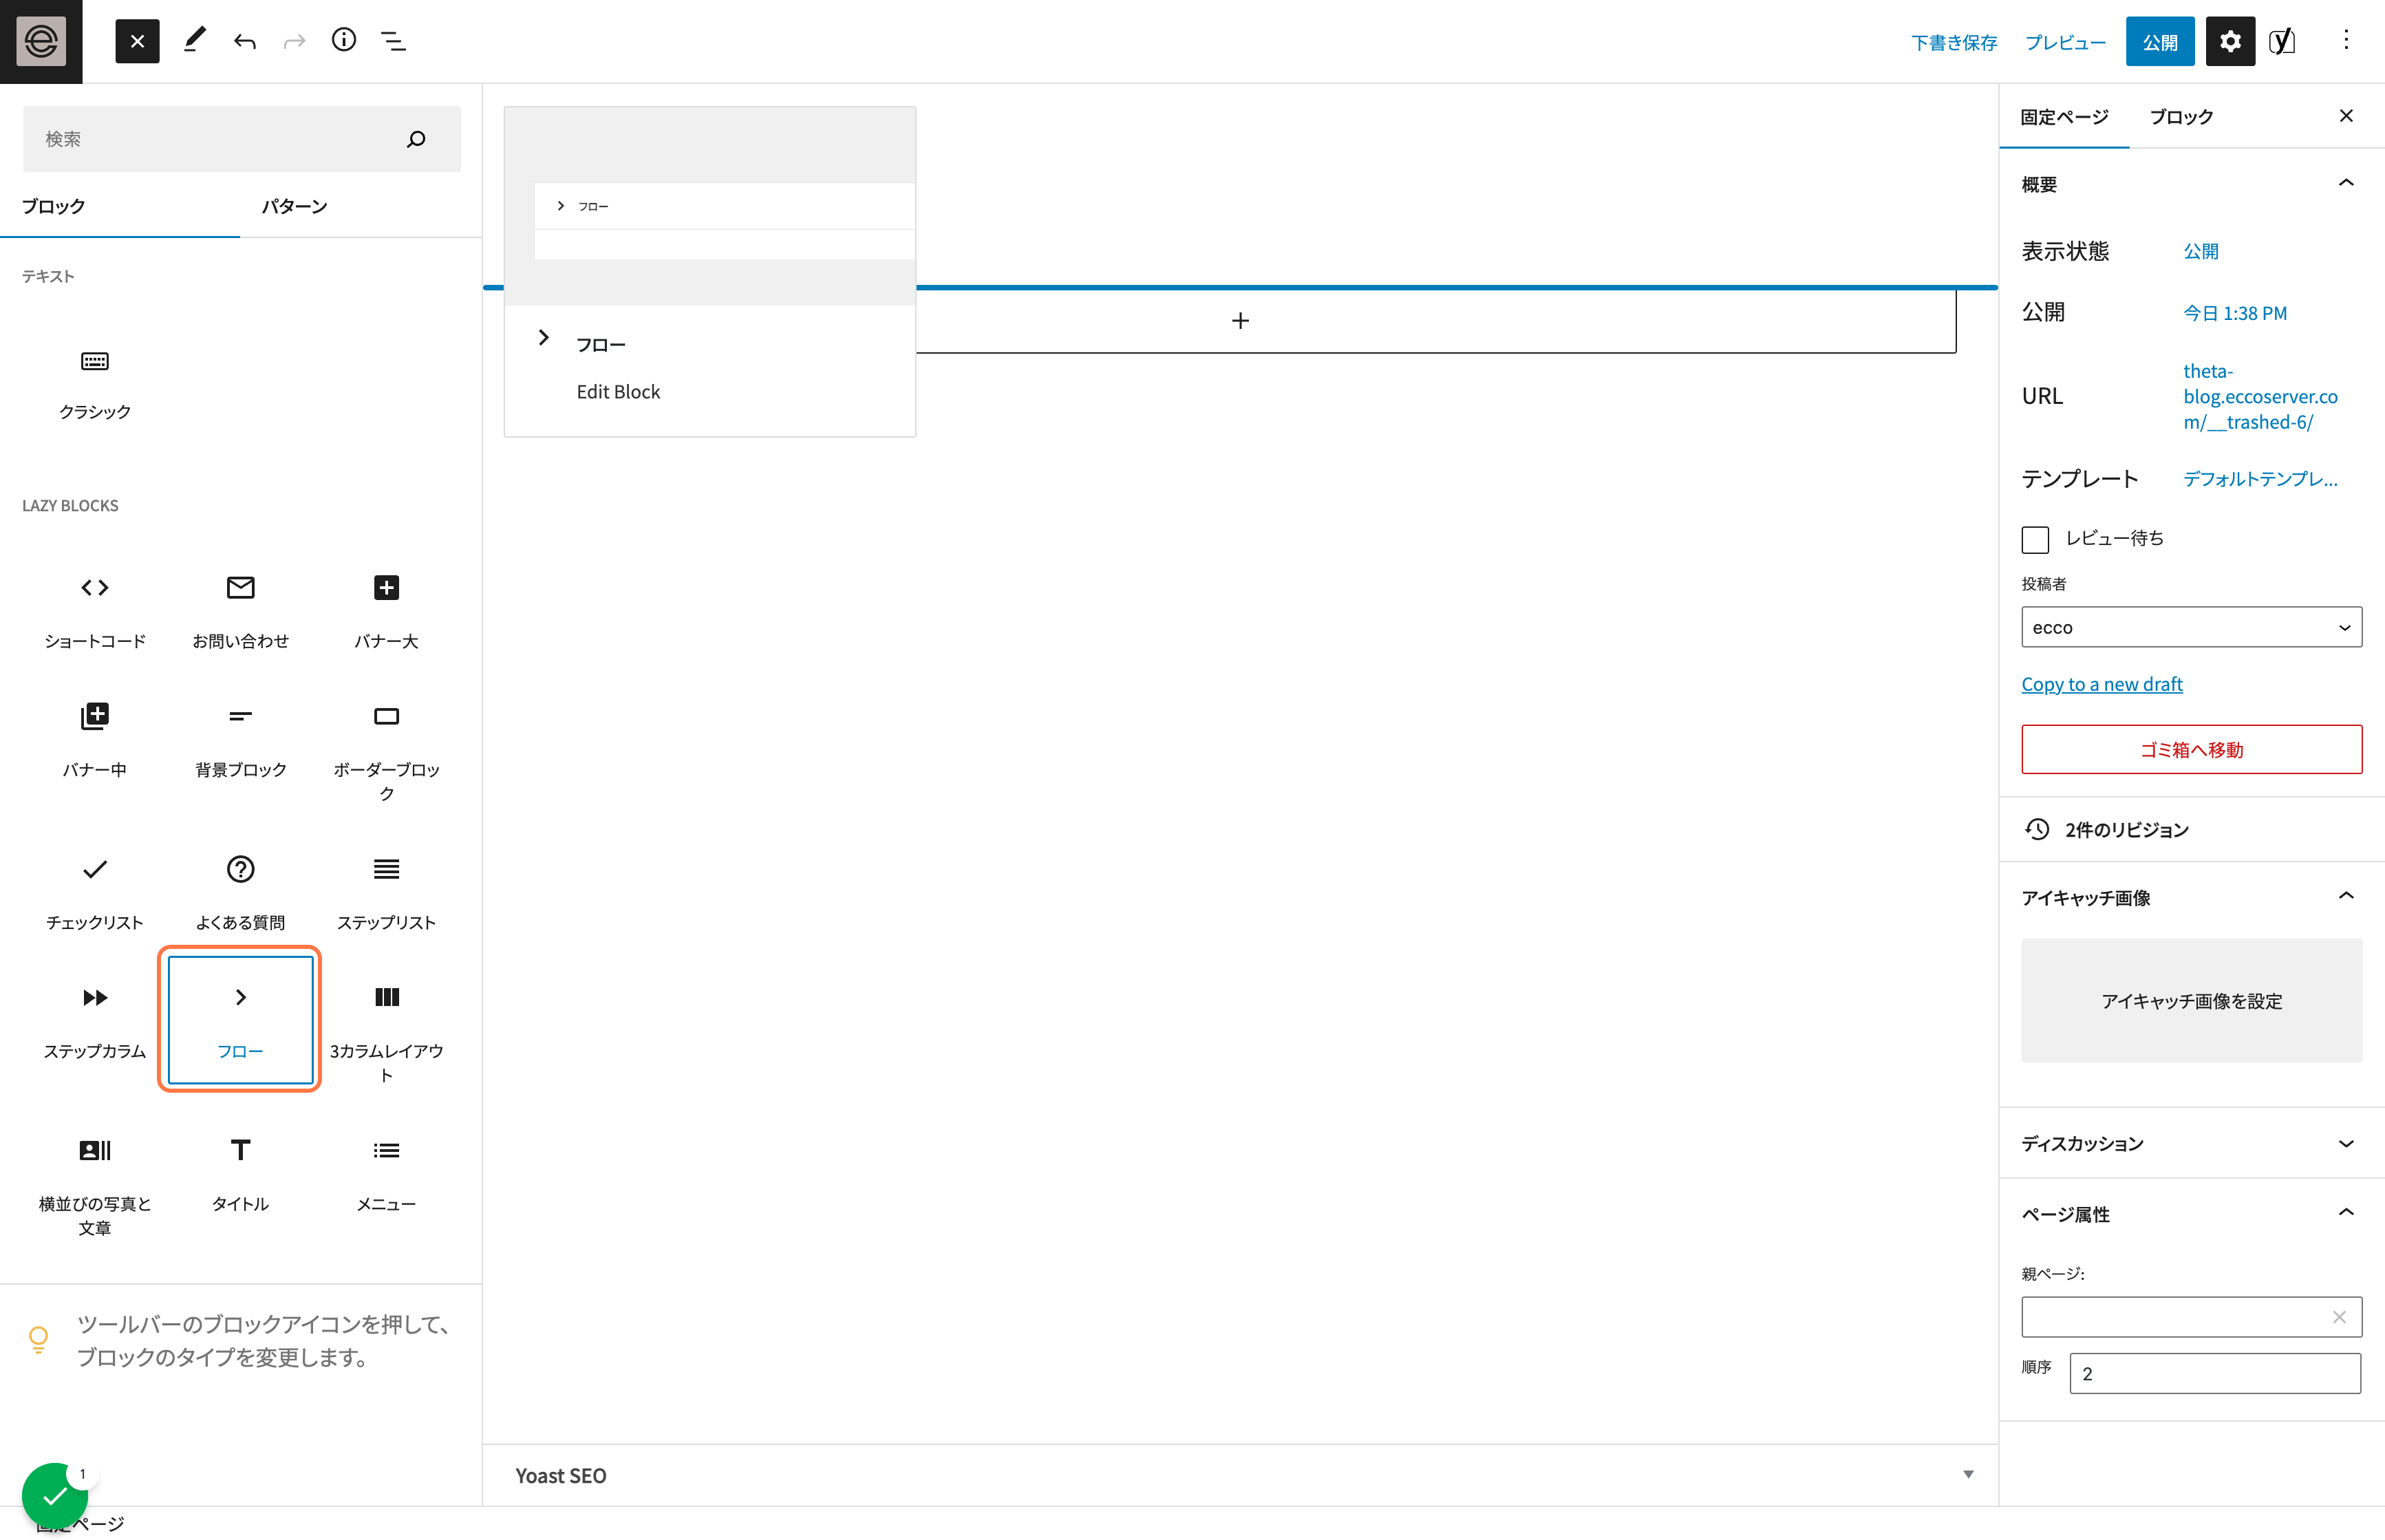The height and width of the screenshot is (1540, 2385).
Task: Open the three-dot options menu
Action: [2346, 41]
